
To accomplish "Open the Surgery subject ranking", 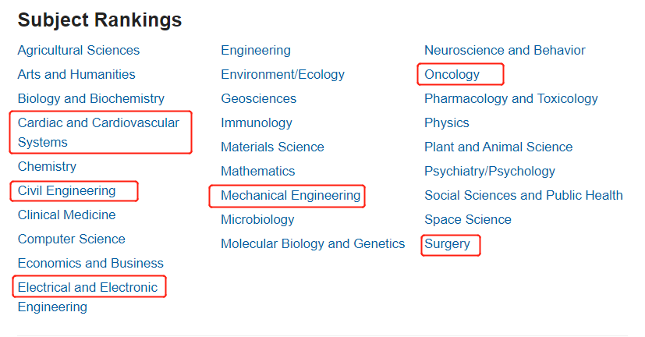I will click(447, 243).
